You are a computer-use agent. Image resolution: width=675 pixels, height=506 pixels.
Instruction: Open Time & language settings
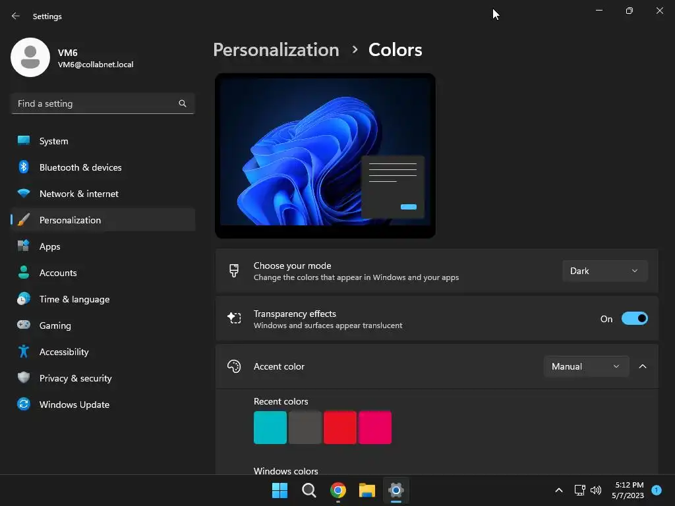(x=103, y=299)
